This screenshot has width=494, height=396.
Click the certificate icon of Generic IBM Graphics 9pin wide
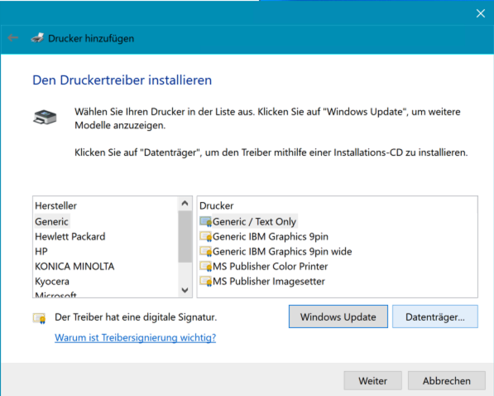(205, 252)
